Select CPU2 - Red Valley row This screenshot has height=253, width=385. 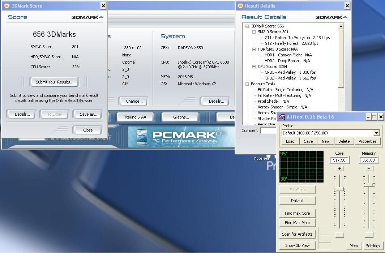290,78
